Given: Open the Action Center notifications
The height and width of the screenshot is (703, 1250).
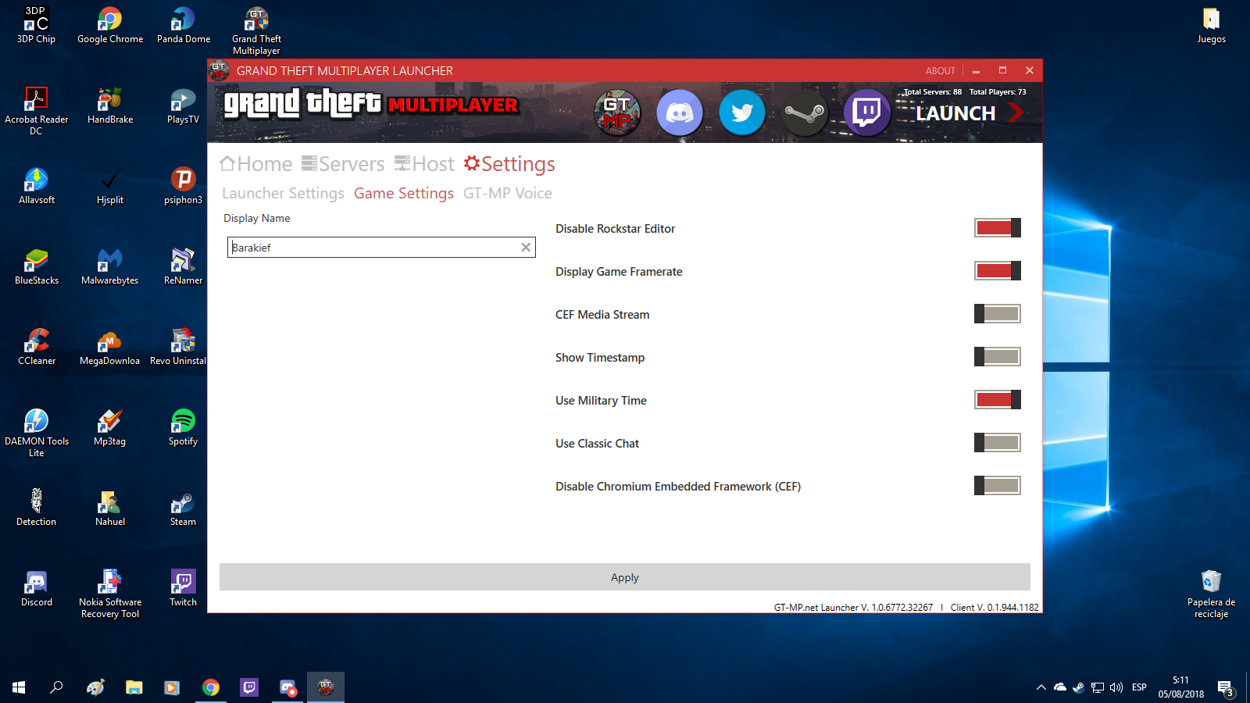Looking at the screenshot, I should 1226,687.
